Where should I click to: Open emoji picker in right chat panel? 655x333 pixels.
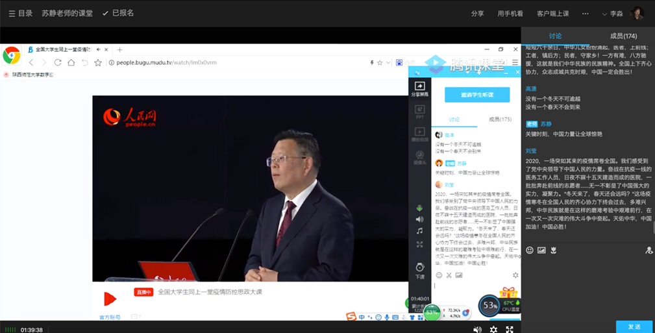tap(530, 251)
